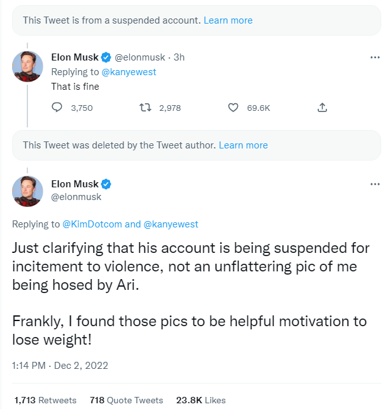392x409 pixels.
Task: View the 23.8K Likes list
Action: click(201, 400)
